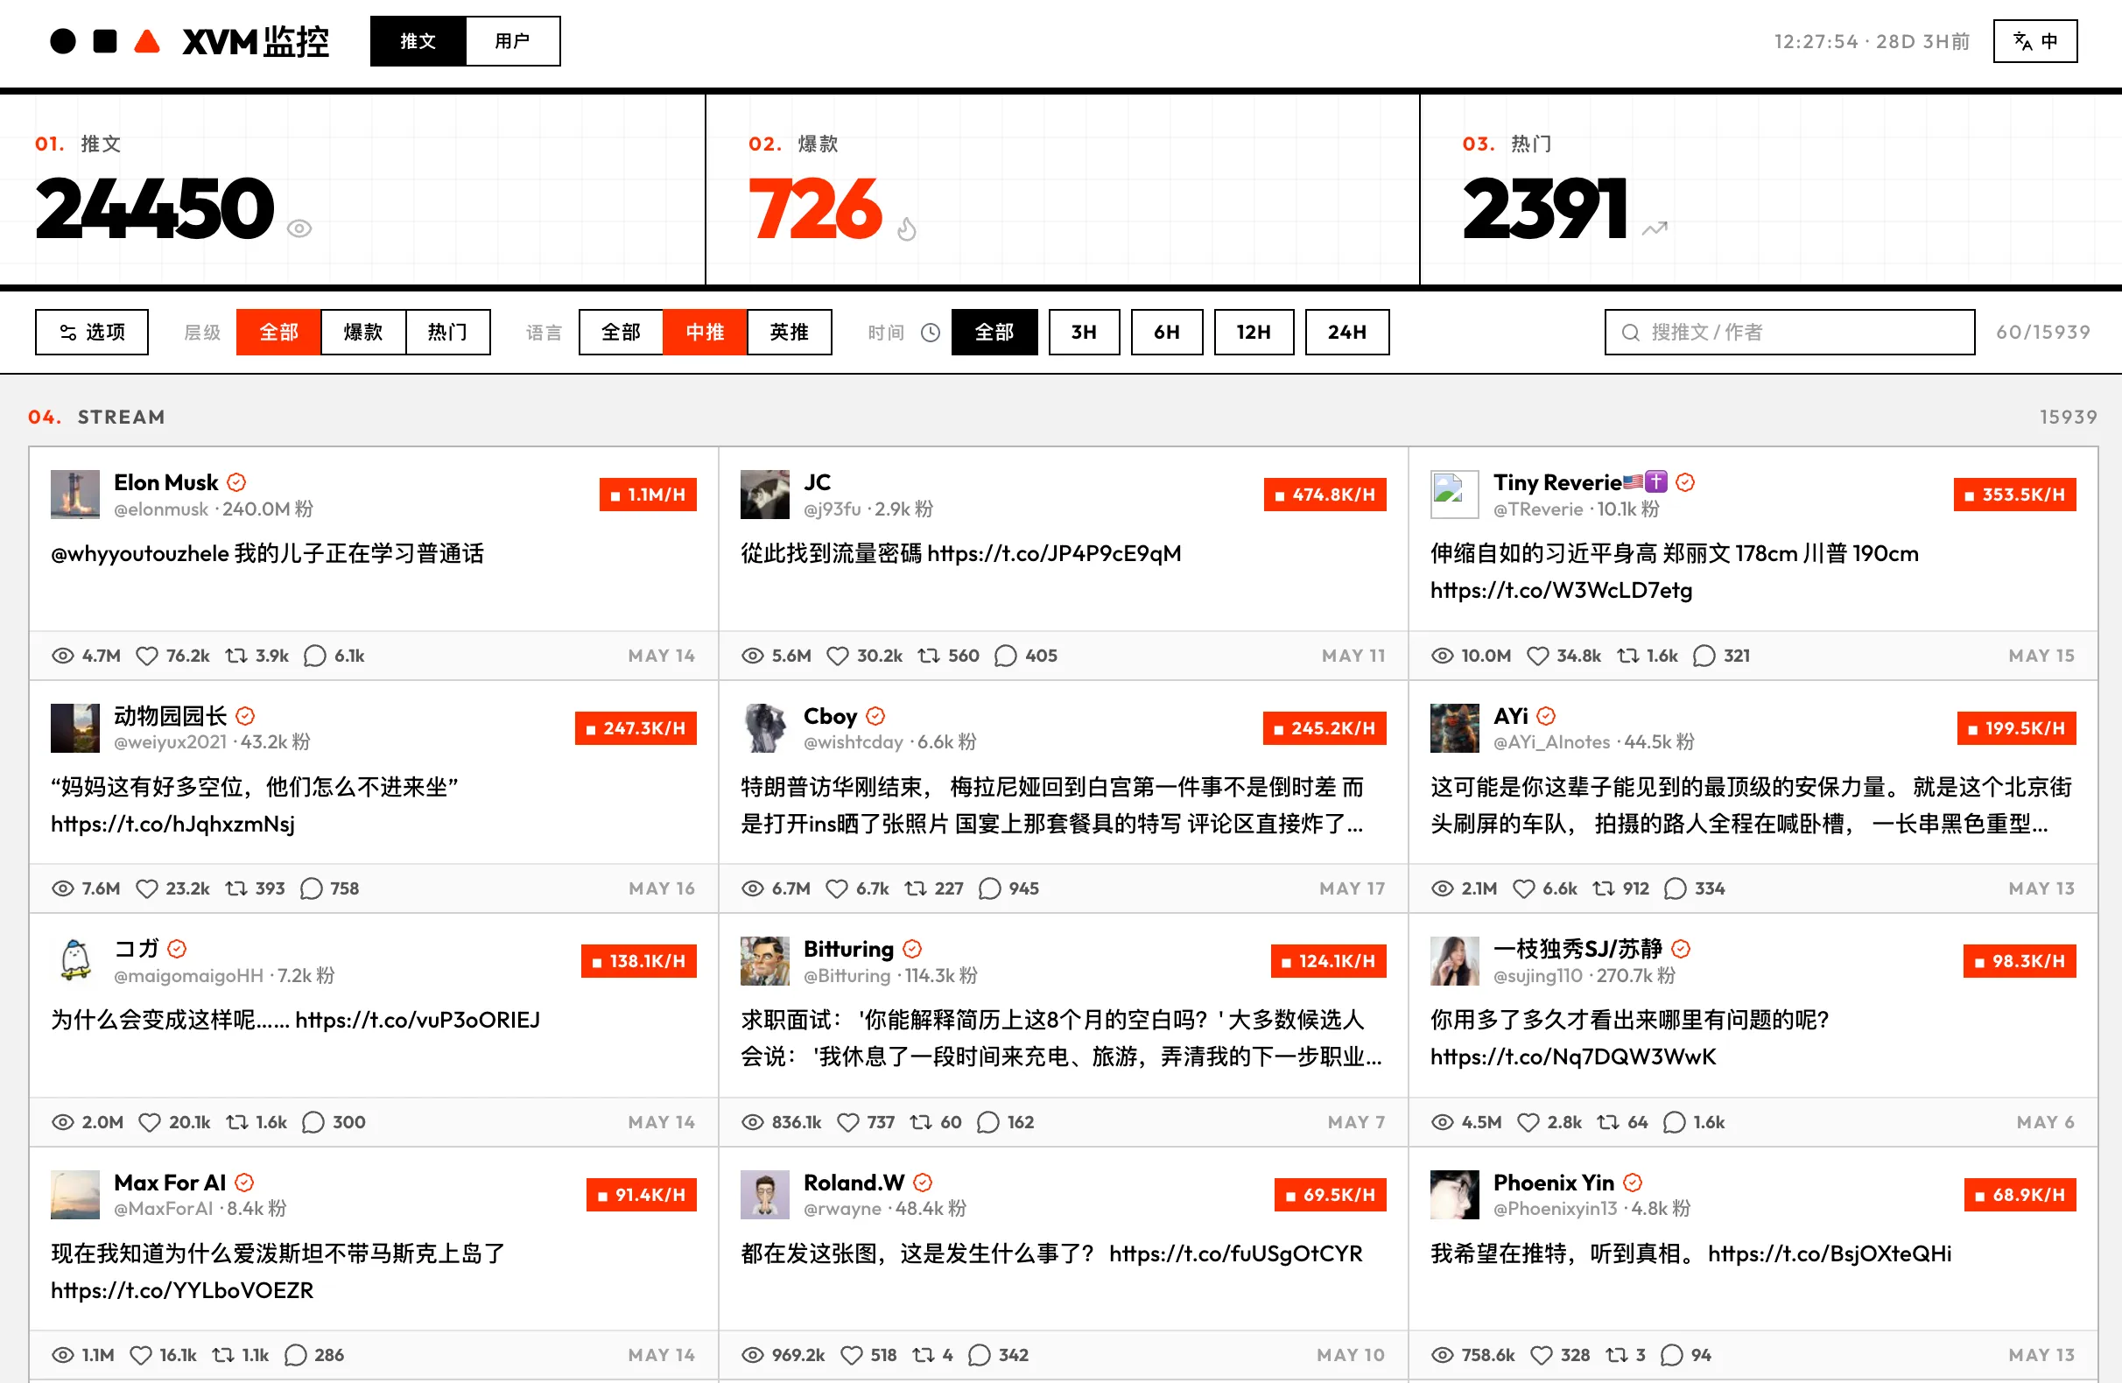
Task: Open JC's avatar thumbnail
Action: click(x=765, y=495)
